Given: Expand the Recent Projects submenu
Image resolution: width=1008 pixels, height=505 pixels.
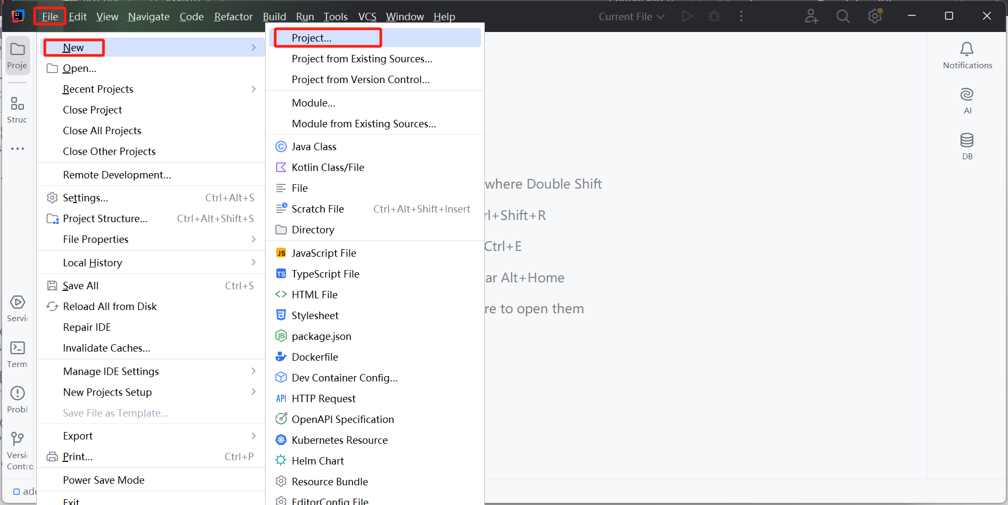Looking at the screenshot, I should (98, 89).
